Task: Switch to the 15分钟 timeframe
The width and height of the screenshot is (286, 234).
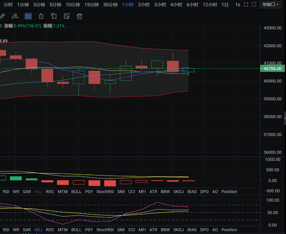Action: click(x=91, y=5)
